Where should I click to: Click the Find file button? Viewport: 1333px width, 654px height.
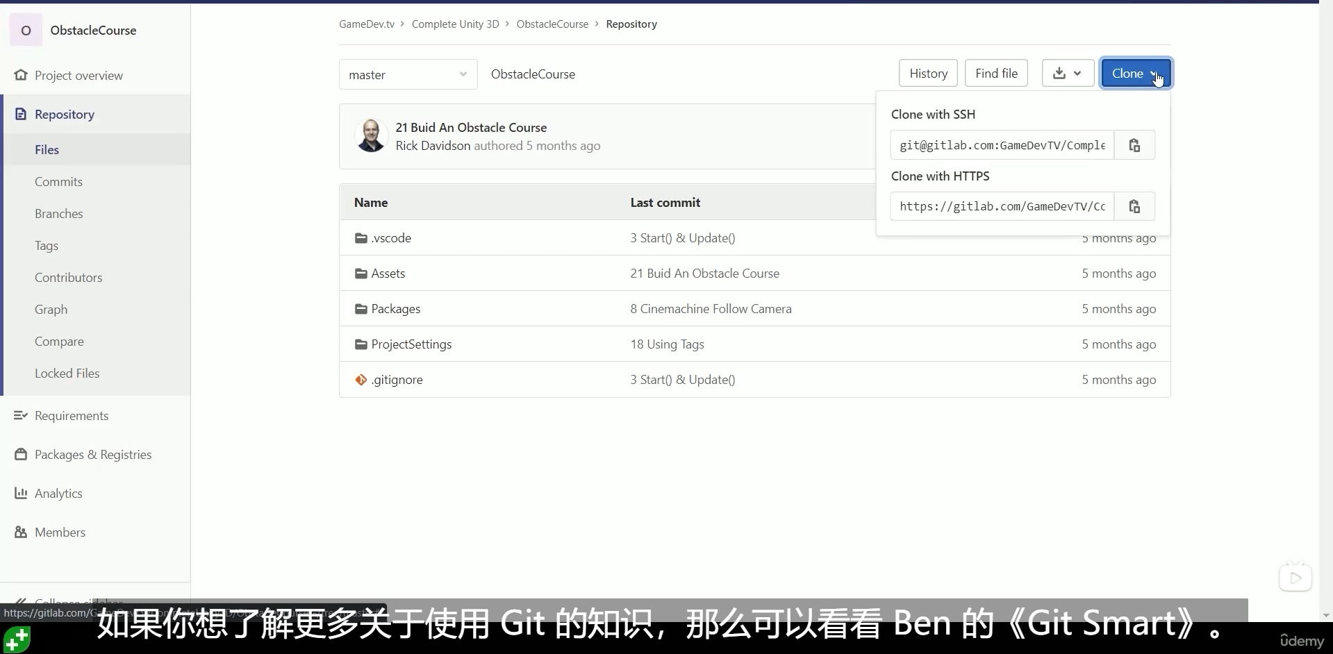[x=996, y=73]
